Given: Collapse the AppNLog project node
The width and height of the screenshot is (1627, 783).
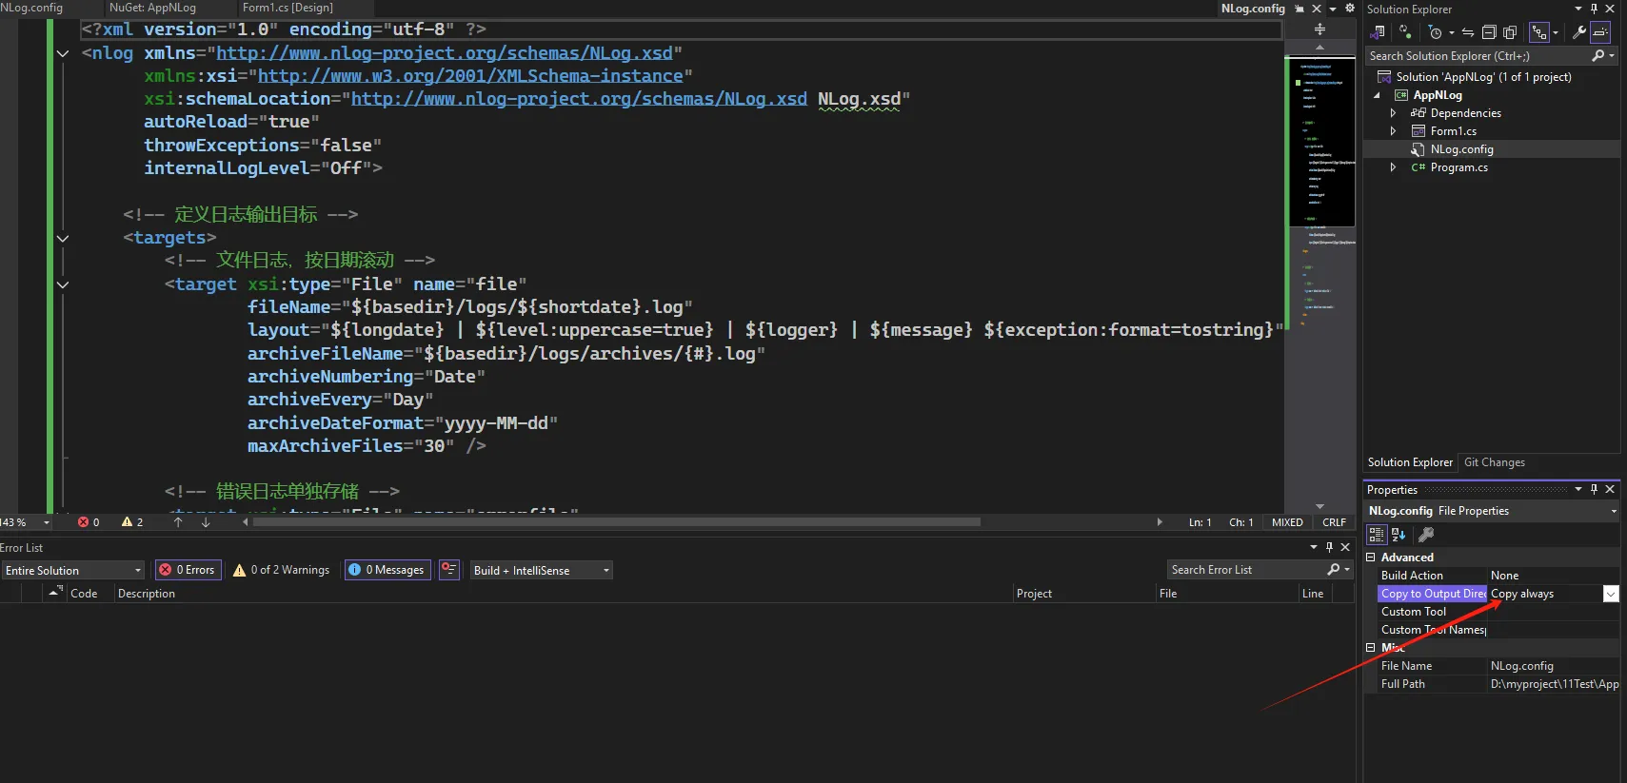Looking at the screenshot, I should coord(1377,95).
